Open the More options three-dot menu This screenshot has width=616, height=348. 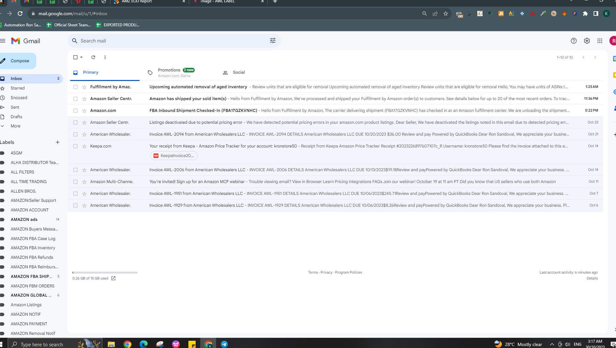105,57
